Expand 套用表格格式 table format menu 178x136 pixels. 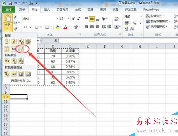[158, 21]
